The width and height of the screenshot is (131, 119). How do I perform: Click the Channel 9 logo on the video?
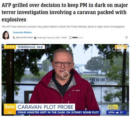pos(113,107)
